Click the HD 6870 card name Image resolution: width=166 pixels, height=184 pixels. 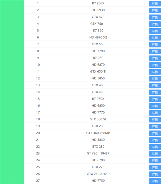98,65
